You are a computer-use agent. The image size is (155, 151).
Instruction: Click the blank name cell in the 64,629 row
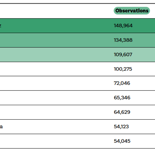tap(55, 112)
